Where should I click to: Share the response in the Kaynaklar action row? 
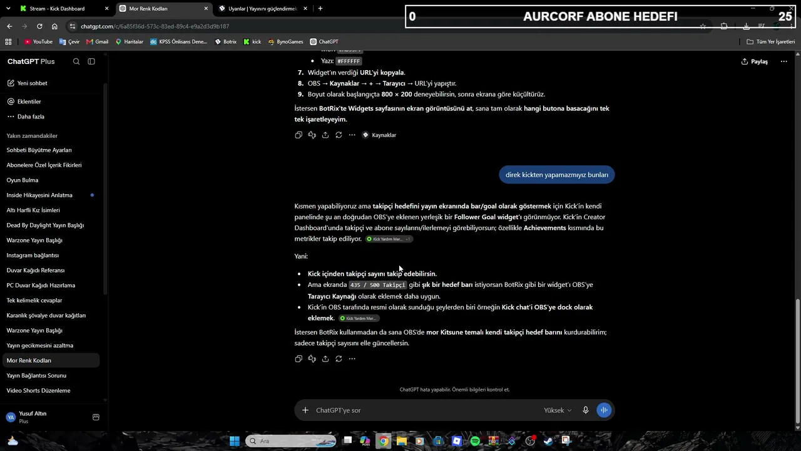pos(325,135)
